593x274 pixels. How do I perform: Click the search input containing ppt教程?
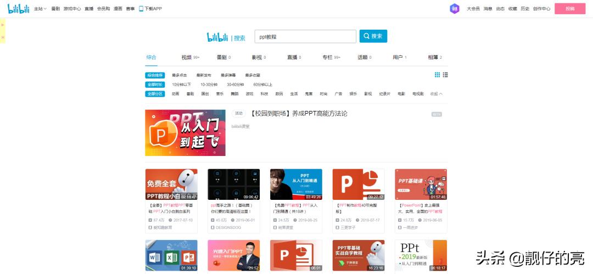tap(306, 36)
